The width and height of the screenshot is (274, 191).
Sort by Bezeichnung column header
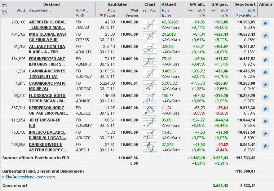point(40,10)
